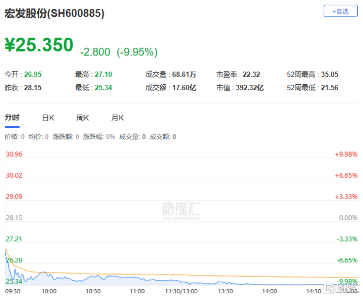Click the 0.00% axis label

(x=348, y=218)
